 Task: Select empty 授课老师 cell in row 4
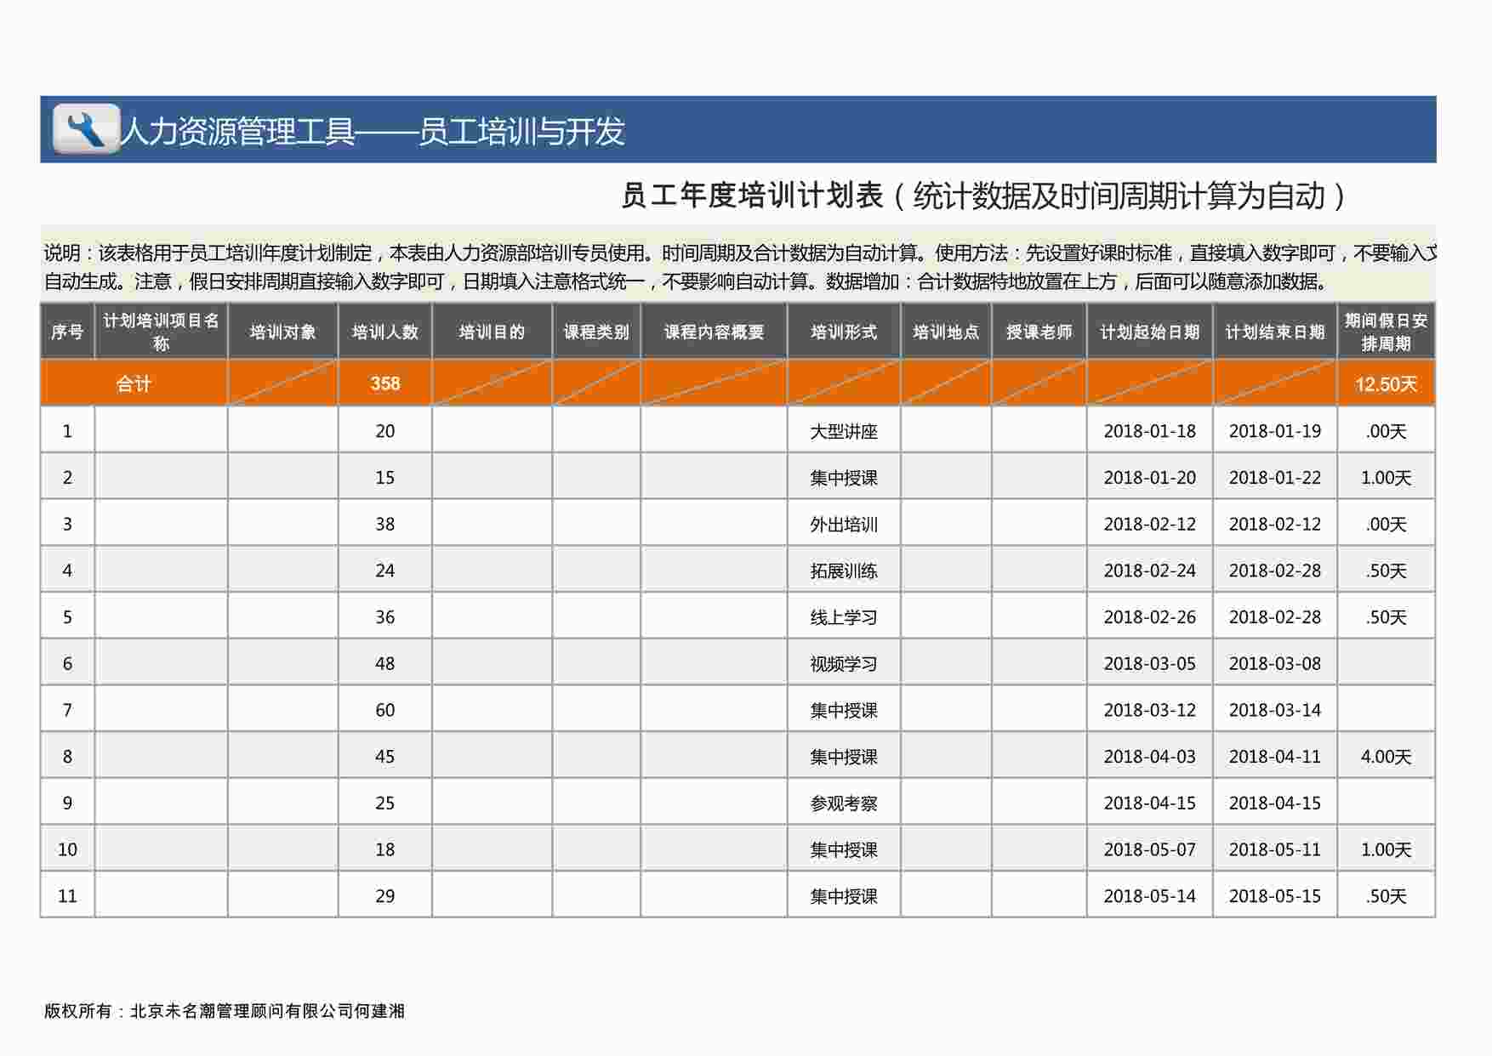1039,570
